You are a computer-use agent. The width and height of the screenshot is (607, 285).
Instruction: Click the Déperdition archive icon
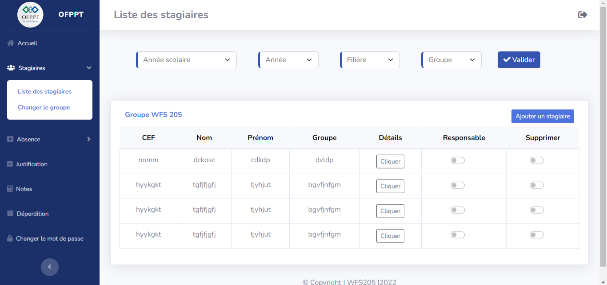10,214
